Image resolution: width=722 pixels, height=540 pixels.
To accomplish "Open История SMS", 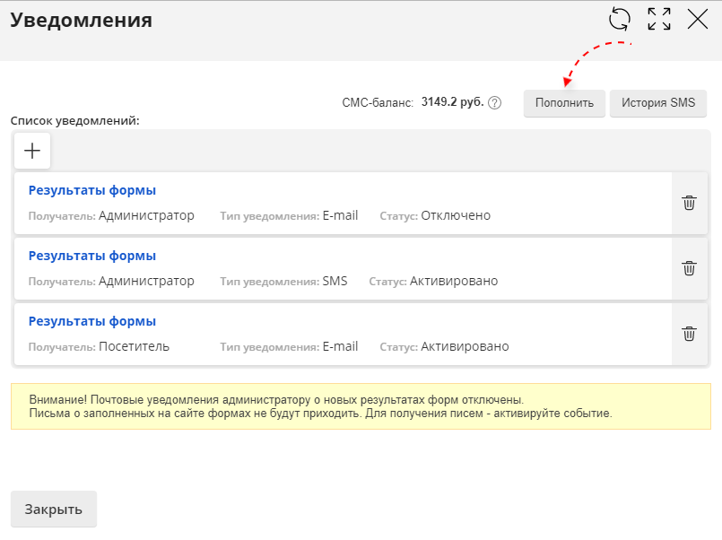I will coord(657,103).
